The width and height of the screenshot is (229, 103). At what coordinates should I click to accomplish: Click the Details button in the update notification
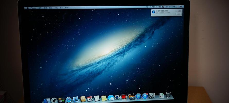click(x=179, y=11)
